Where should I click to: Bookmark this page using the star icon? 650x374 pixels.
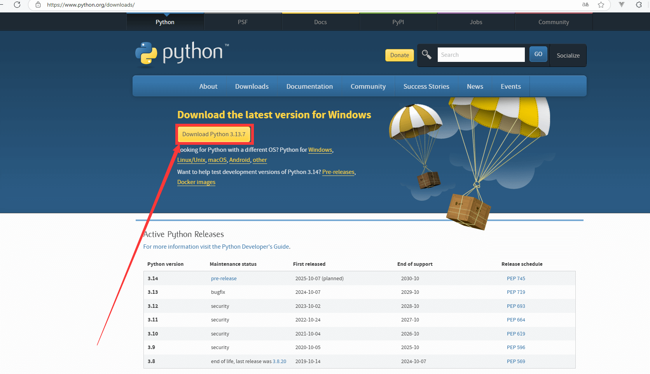tap(601, 5)
